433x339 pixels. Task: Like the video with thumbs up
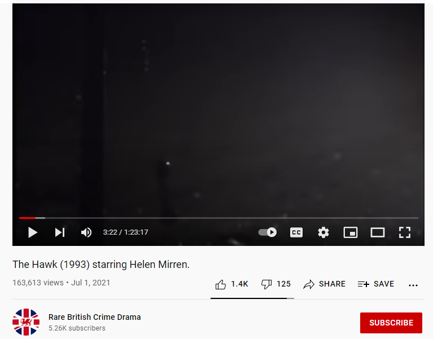[x=231, y=284]
